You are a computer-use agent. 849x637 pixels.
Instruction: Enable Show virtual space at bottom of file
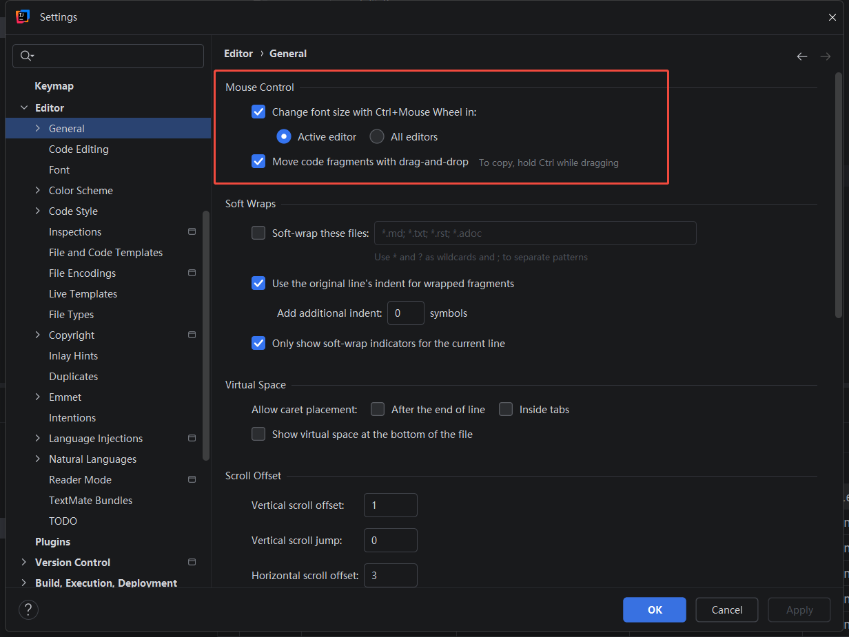click(258, 434)
